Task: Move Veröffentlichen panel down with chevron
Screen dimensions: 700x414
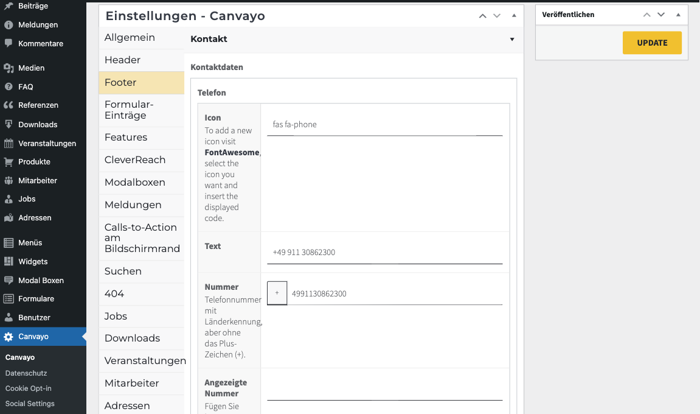Action: coord(661,15)
